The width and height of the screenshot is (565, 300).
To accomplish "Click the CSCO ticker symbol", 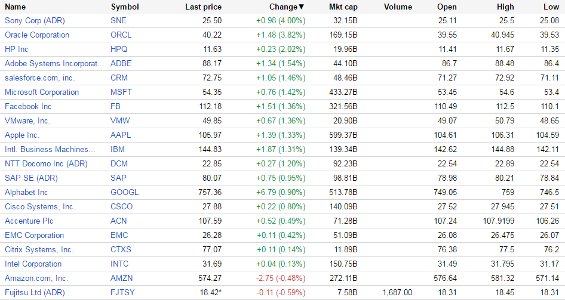I will (x=122, y=206).
